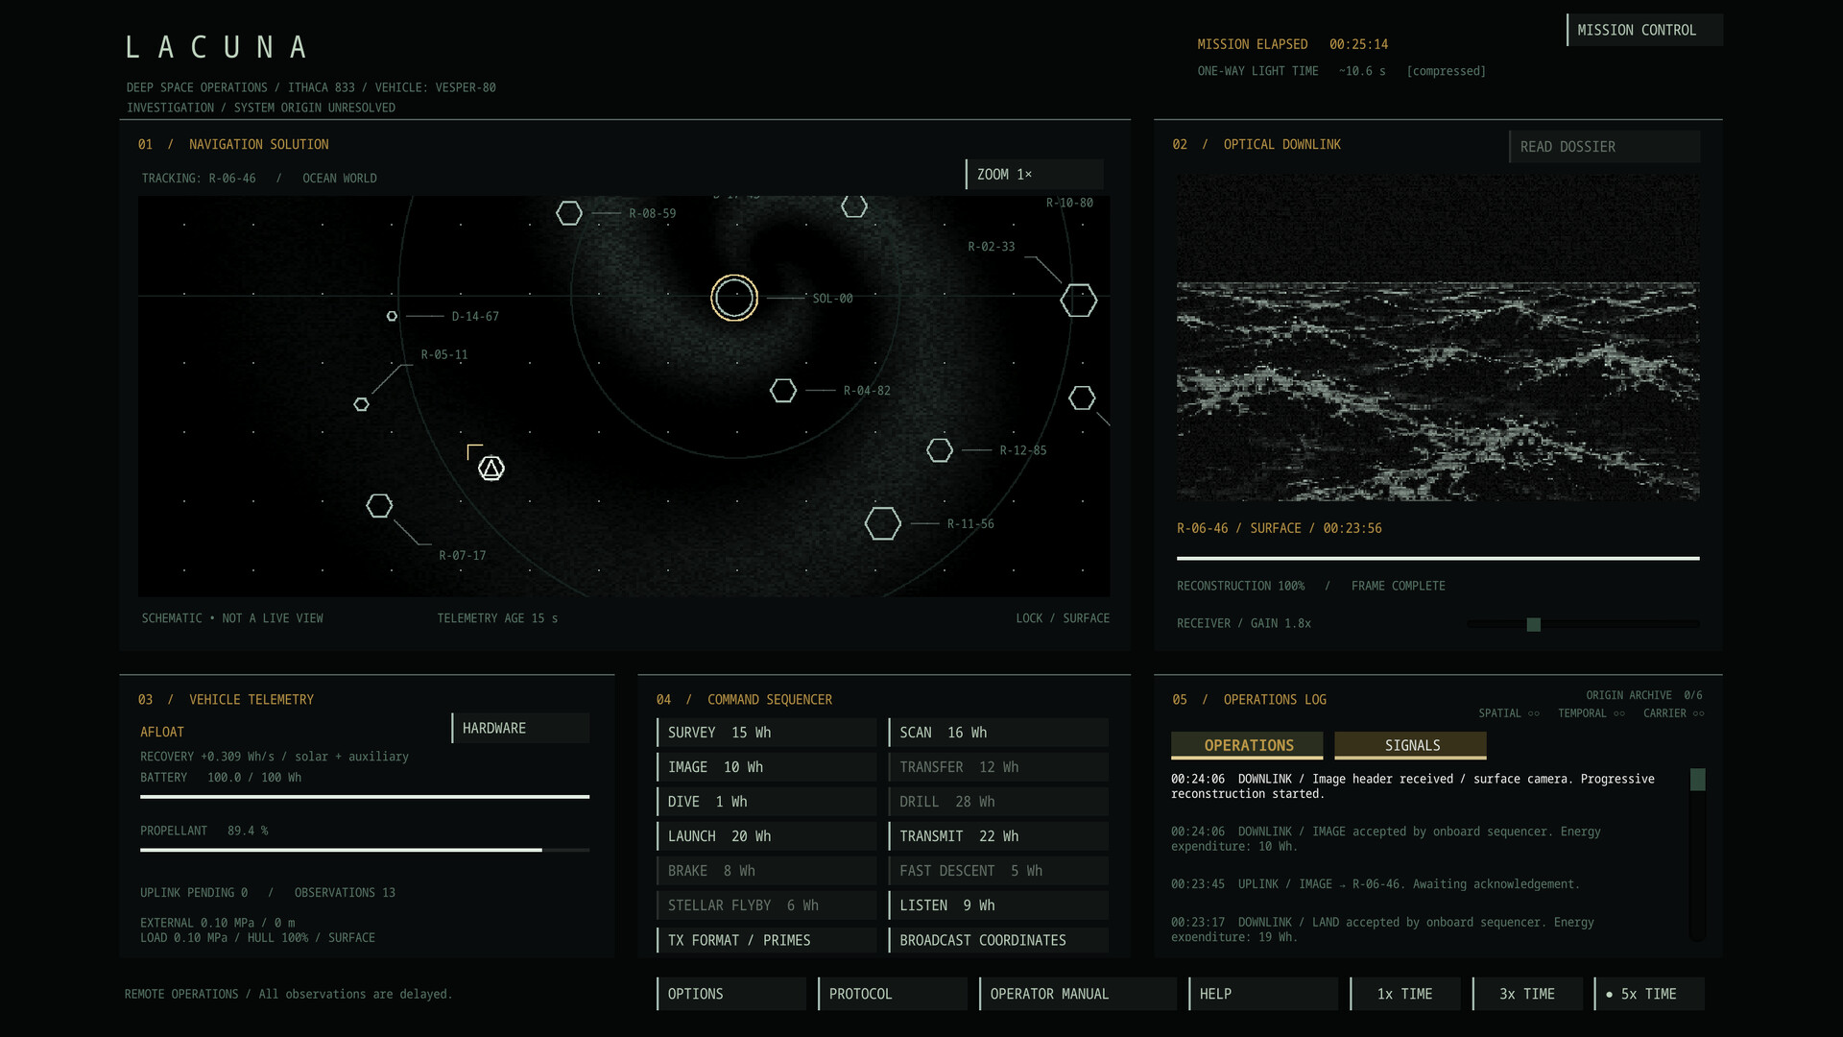Click READ DOSSIER button

coord(1605,146)
